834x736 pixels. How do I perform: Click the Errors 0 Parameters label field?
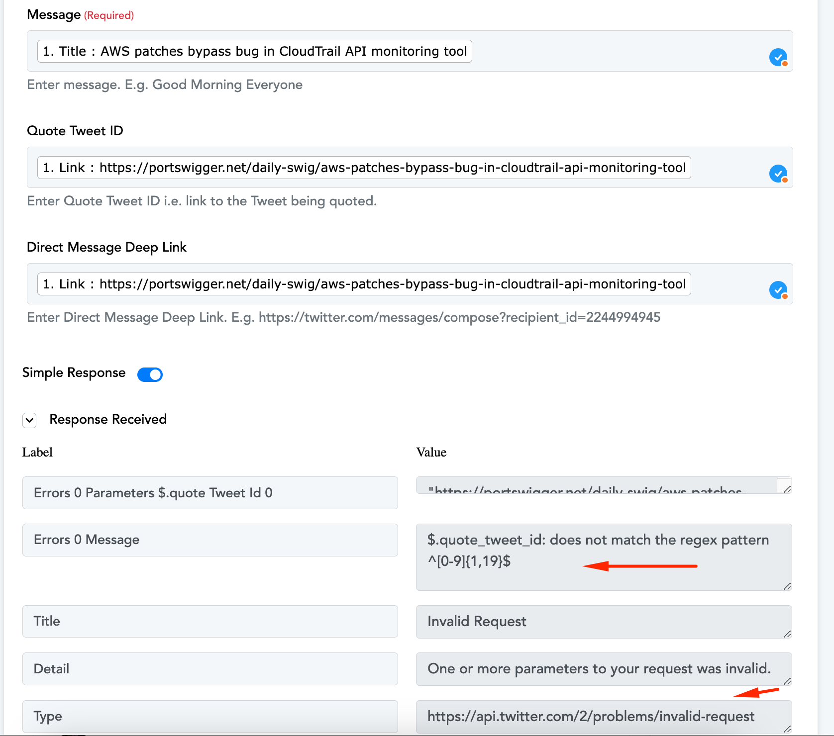coord(210,493)
